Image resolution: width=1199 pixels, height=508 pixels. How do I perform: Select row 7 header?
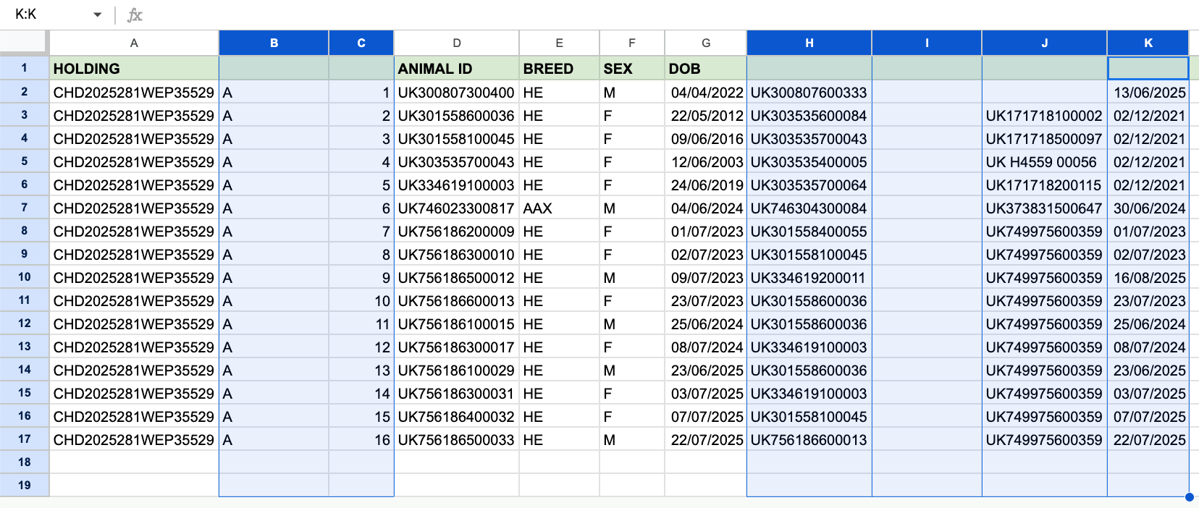click(24, 208)
